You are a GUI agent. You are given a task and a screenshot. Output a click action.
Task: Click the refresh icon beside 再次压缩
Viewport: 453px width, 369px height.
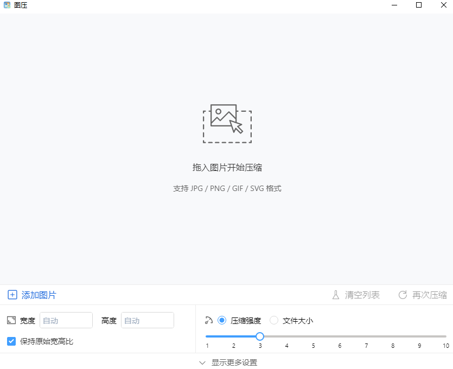pos(402,295)
